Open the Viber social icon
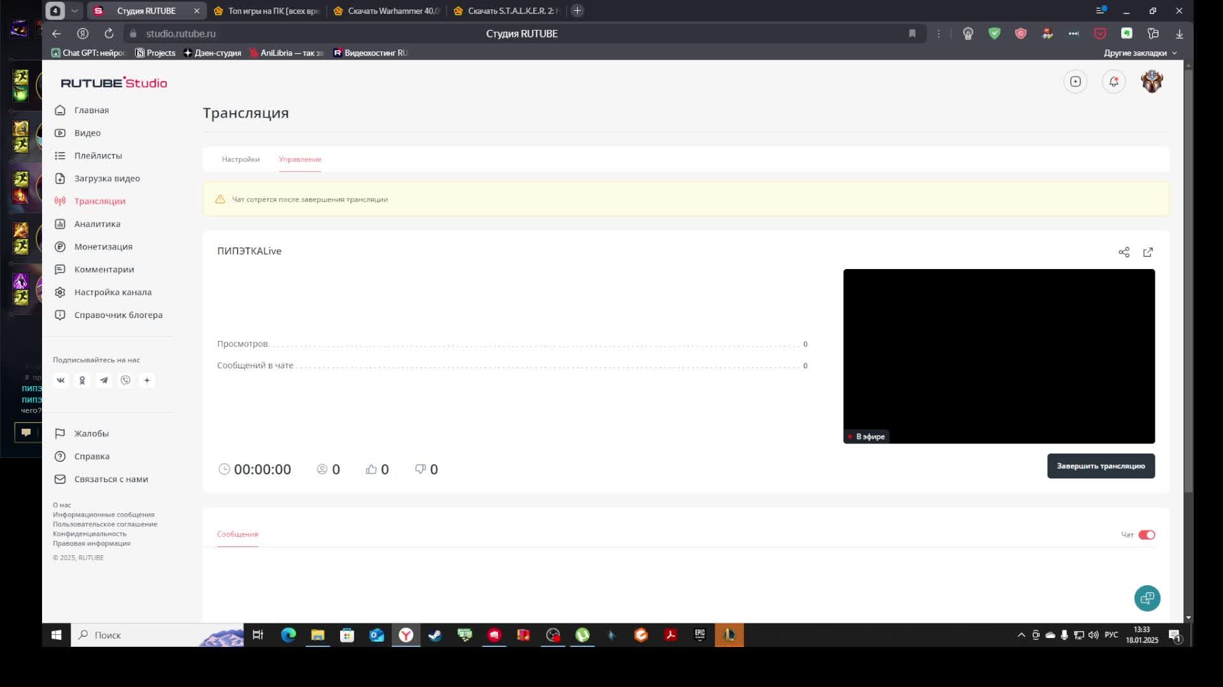This screenshot has height=687, width=1223. [125, 380]
